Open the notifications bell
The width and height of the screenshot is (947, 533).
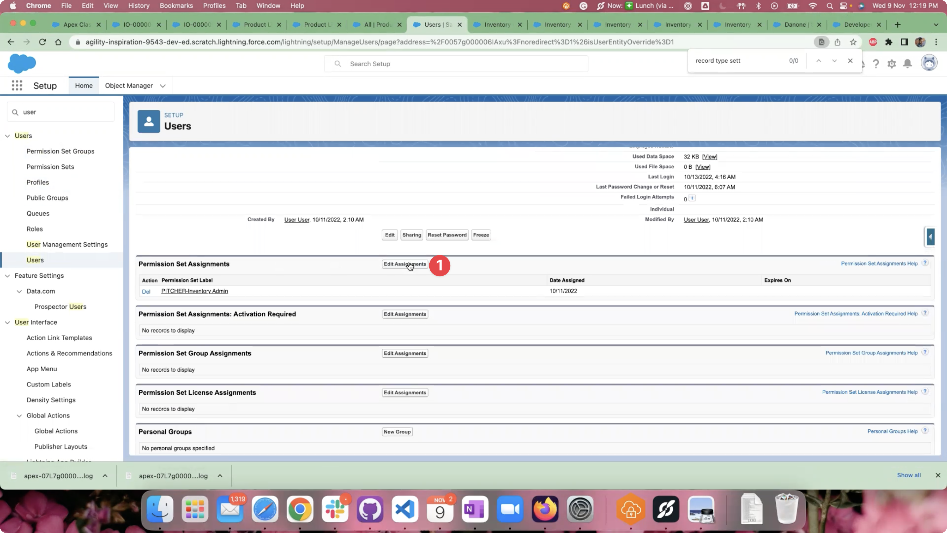(907, 64)
